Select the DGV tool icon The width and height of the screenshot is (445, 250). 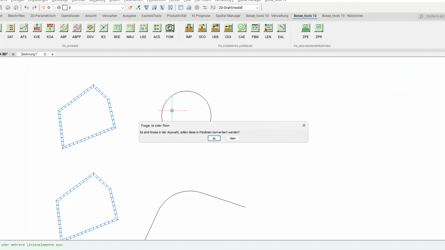click(x=90, y=28)
